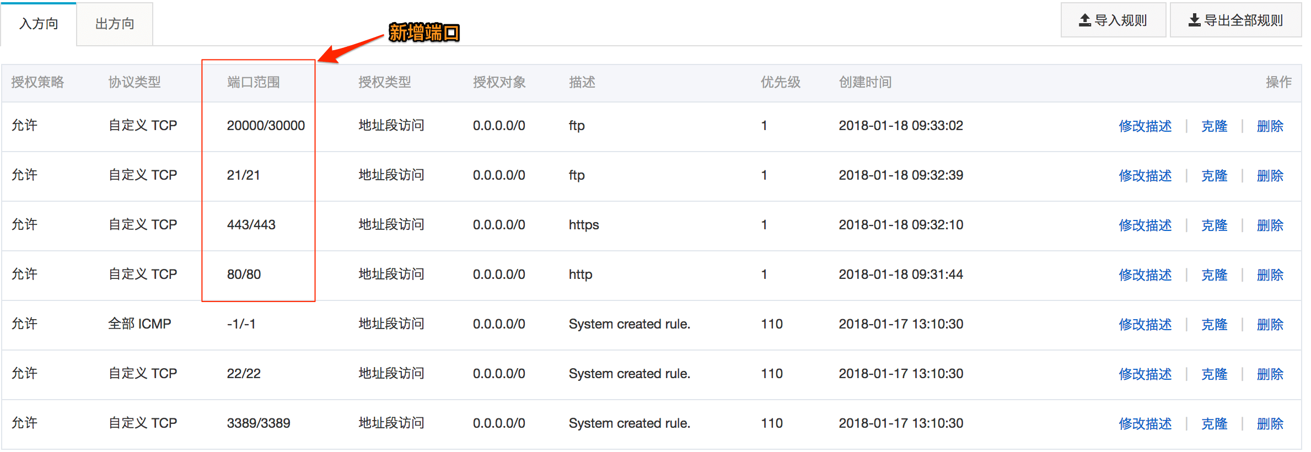Delete the 80/80 http rule

[x=1270, y=275]
